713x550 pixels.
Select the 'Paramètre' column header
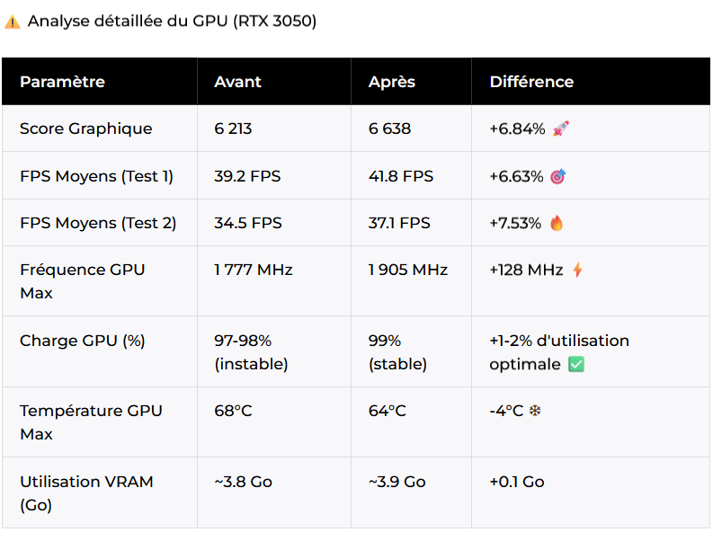pos(62,82)
